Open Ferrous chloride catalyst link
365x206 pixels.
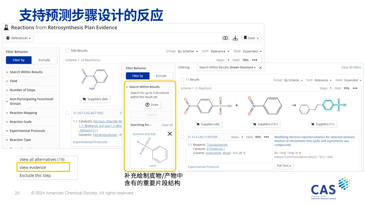(107, 121)
